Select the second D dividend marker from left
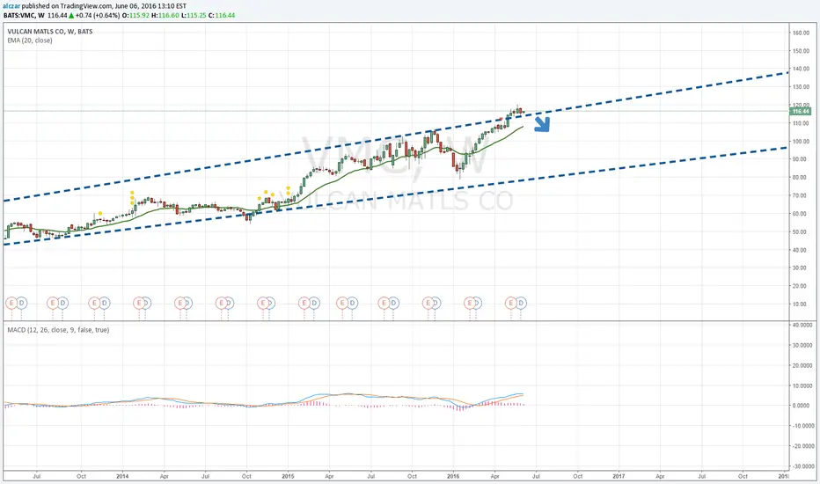 [x=62, y=303]
